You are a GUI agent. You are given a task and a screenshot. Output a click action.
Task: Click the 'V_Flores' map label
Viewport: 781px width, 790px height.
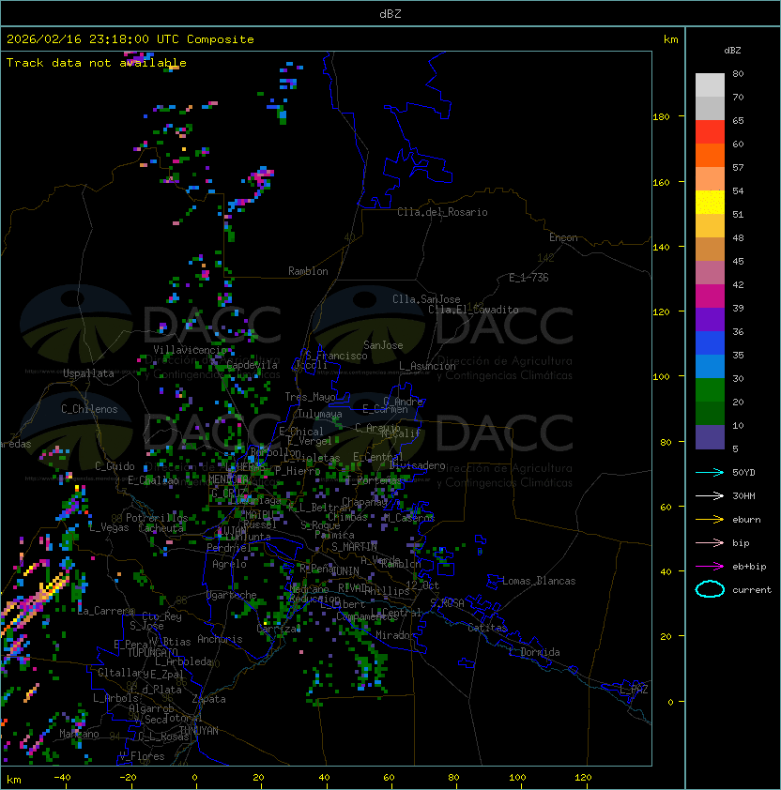(142, 756)
